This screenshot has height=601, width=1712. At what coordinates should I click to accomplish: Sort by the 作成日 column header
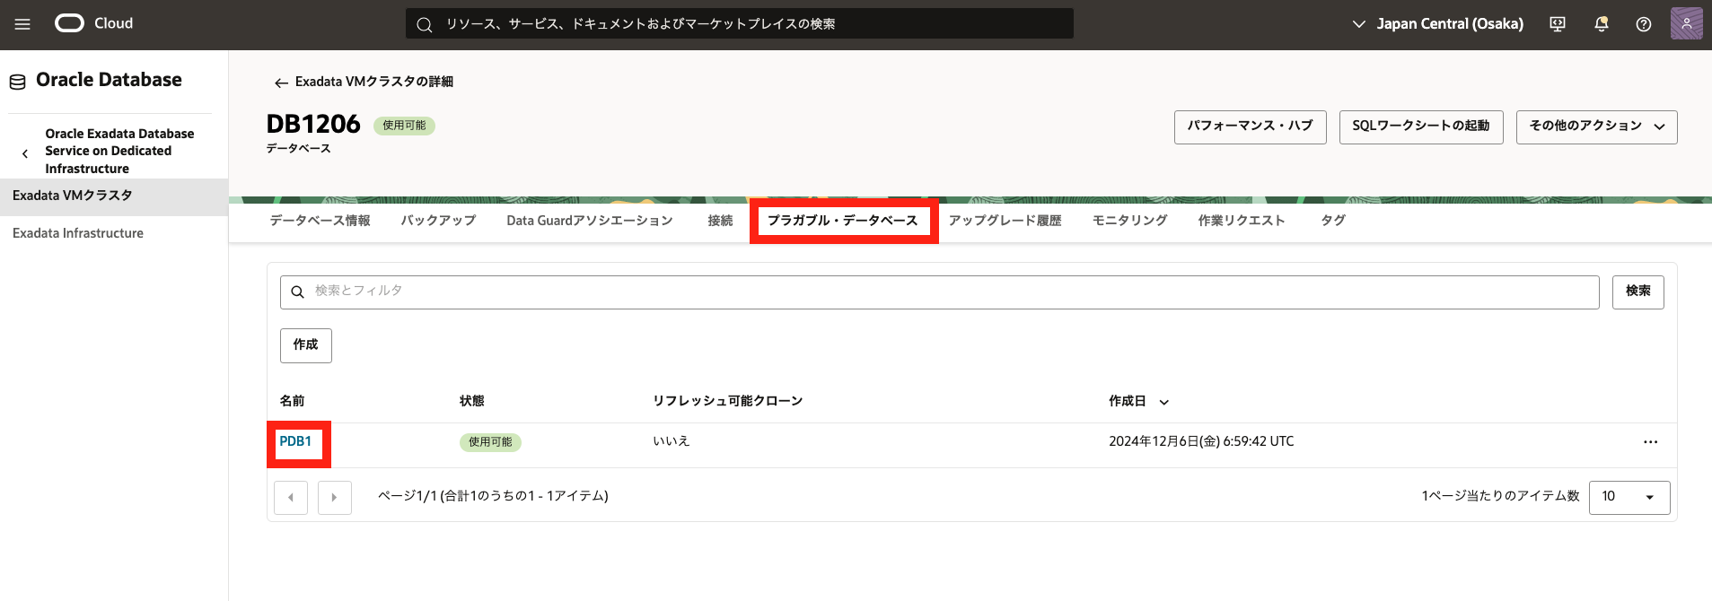point(1137,401)
